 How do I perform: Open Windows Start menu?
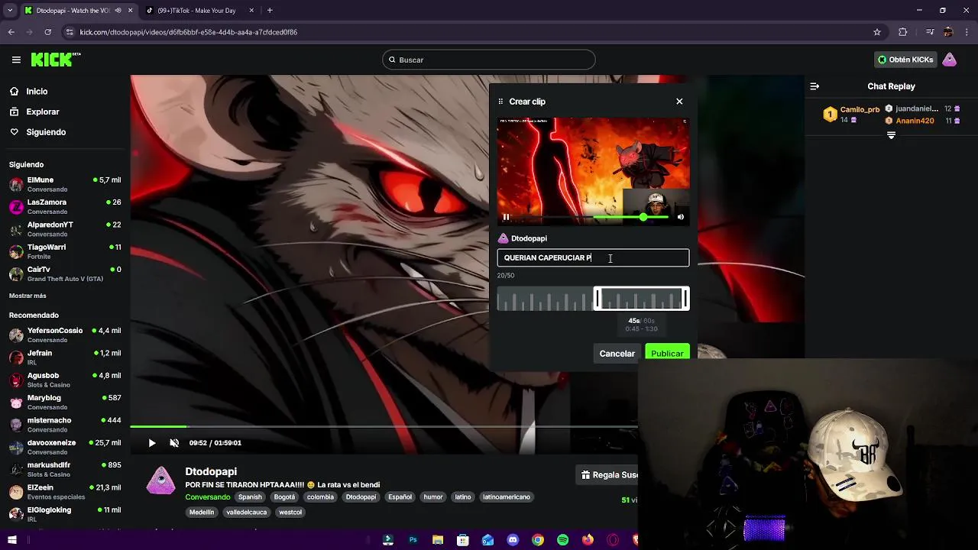[12, 540]
